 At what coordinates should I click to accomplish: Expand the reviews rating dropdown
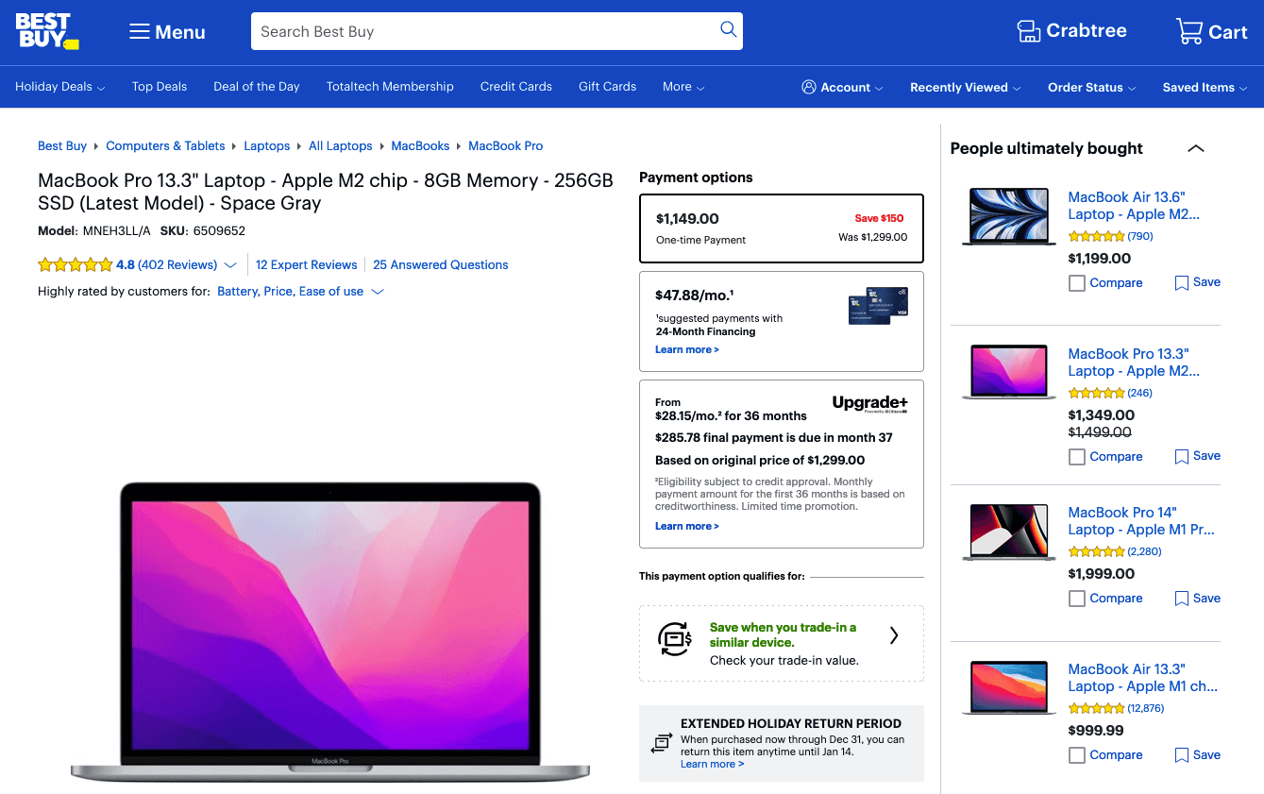coord(229,264)
